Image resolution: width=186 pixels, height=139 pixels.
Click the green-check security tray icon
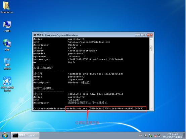point(150,136)
